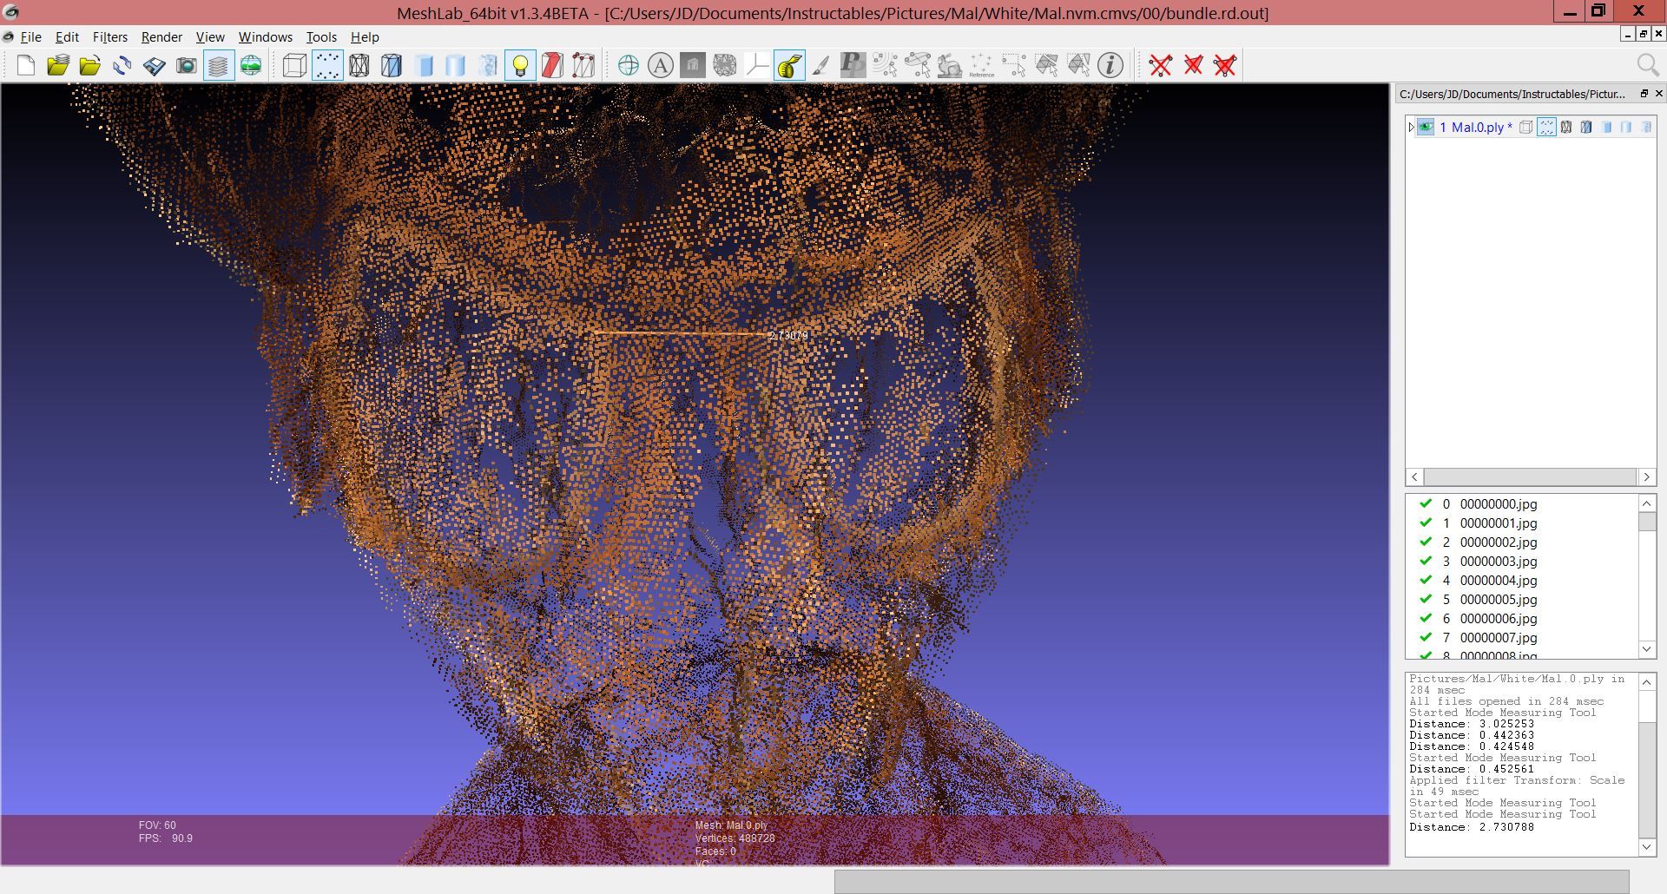Image resolution: width=1667 pixels, height=894 pixels.
Task: Click the first red X delete icon
Action: point(1161,65)
